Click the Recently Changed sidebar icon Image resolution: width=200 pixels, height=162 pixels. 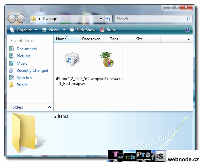(x=11, y=71)
